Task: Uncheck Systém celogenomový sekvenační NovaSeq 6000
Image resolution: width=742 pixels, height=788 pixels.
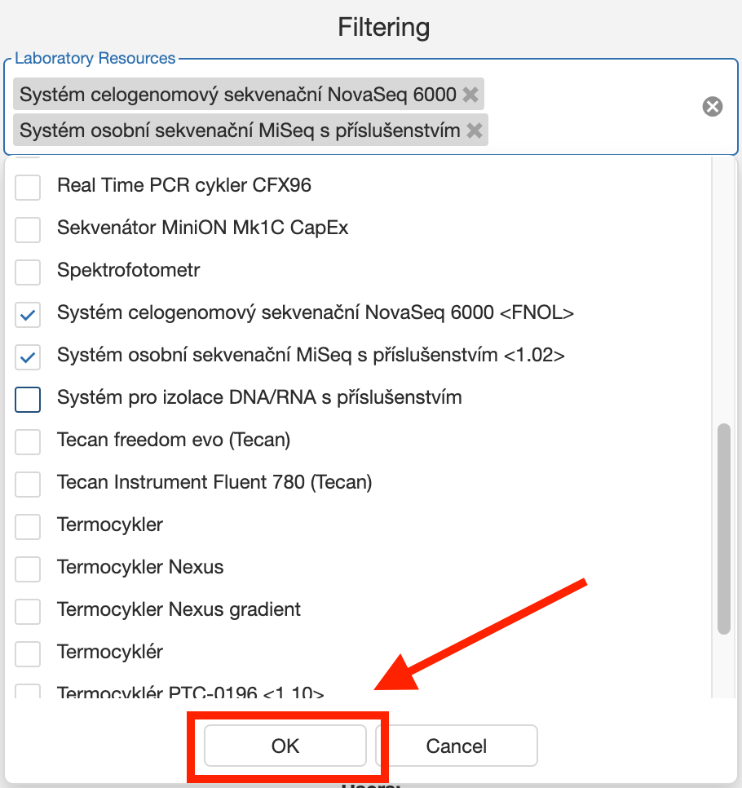Action: coord(29,314)
